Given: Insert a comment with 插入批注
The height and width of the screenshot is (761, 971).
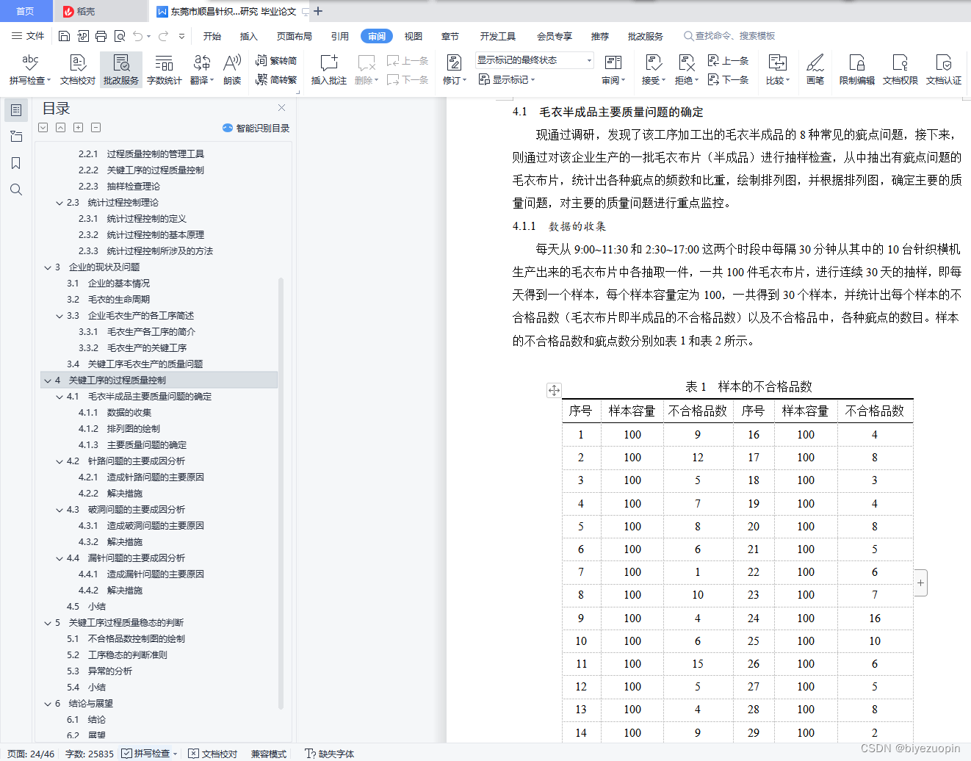Looking at the screenshot, I should click(328, 70).
